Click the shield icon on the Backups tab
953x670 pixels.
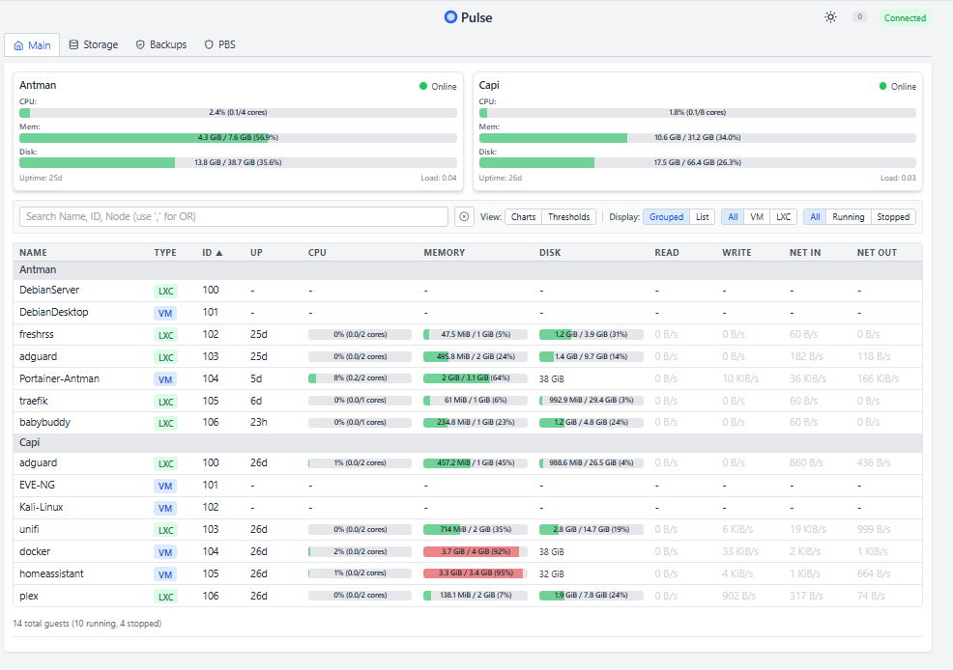pos(140,44)
